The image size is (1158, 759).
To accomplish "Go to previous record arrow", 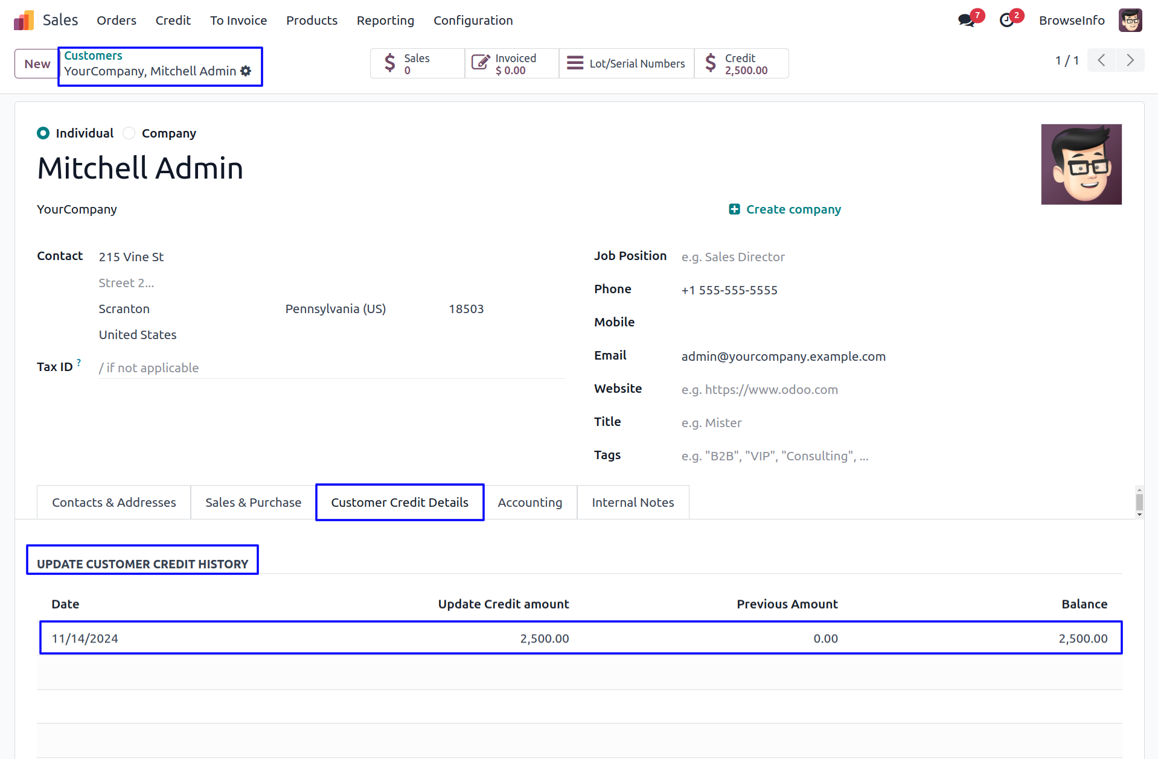I will pyautogui.click(x=1101, y=60).
